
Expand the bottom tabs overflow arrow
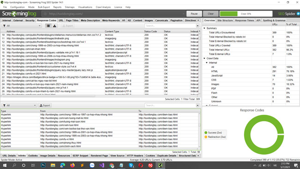coord(198,156)
